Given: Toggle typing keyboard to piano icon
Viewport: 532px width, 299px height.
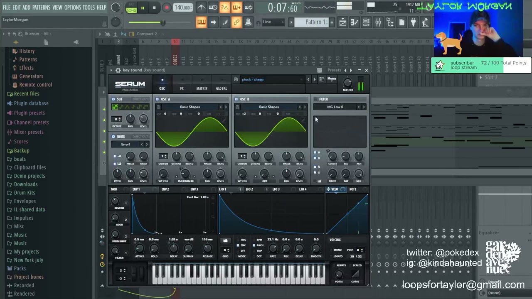Looking at the screenshot, I should 201,22.
